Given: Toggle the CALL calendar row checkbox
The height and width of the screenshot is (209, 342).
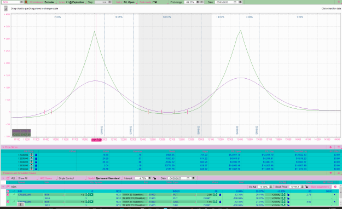Looking at the screenshot, I should point(8,202).
